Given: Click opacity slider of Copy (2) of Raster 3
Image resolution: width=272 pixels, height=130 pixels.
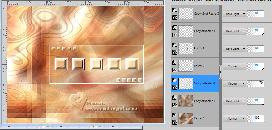Looking at the screenshot, I should click(x=255, y=14).
